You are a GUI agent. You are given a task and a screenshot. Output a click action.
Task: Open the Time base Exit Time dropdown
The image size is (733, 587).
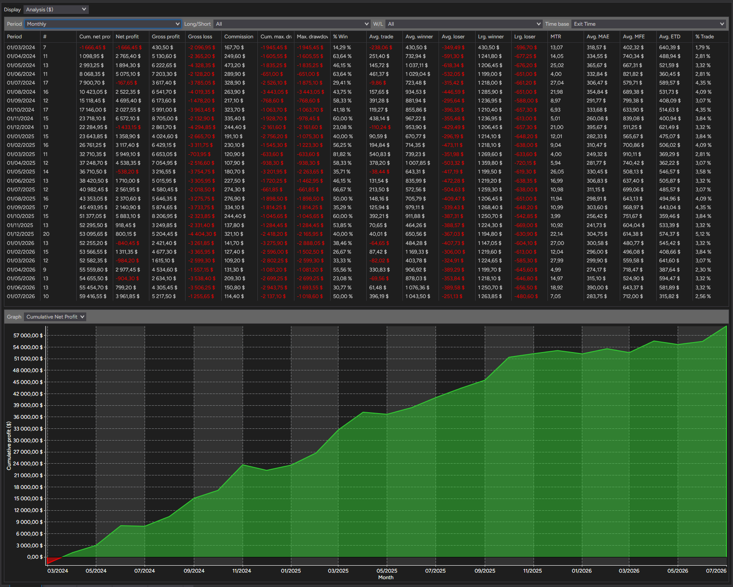click(649, 24)
